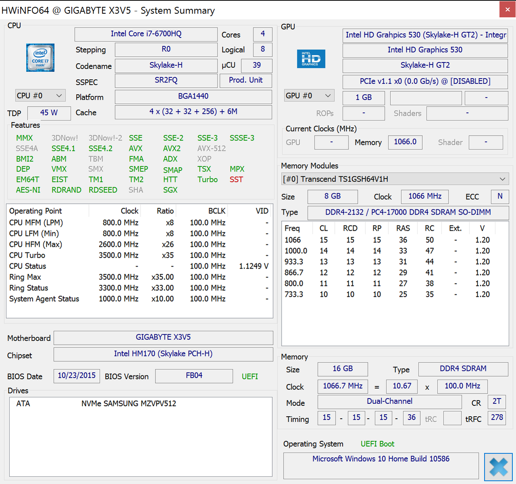Screen dimensions: 516x484
Task: Click the Intel HD Graphics logo icon
Action: coord(311,59)
